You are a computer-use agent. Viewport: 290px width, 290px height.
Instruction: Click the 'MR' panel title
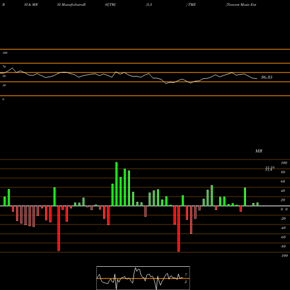(259, 151)
